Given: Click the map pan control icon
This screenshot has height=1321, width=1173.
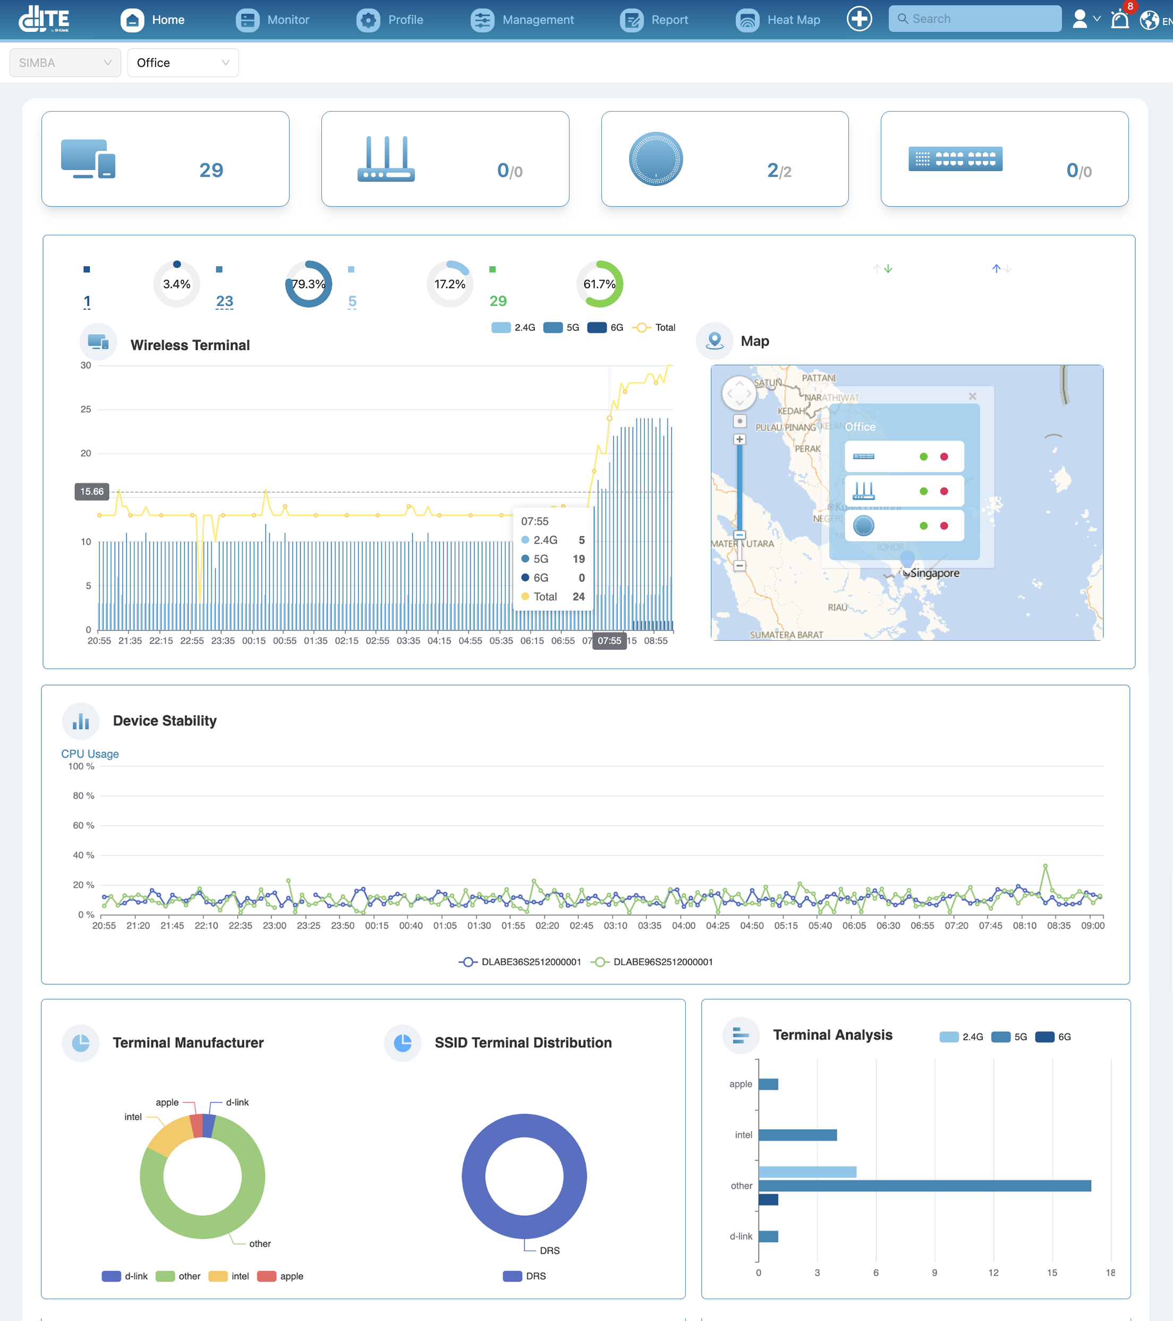Looking at the screenshot, I should (739, 393).
